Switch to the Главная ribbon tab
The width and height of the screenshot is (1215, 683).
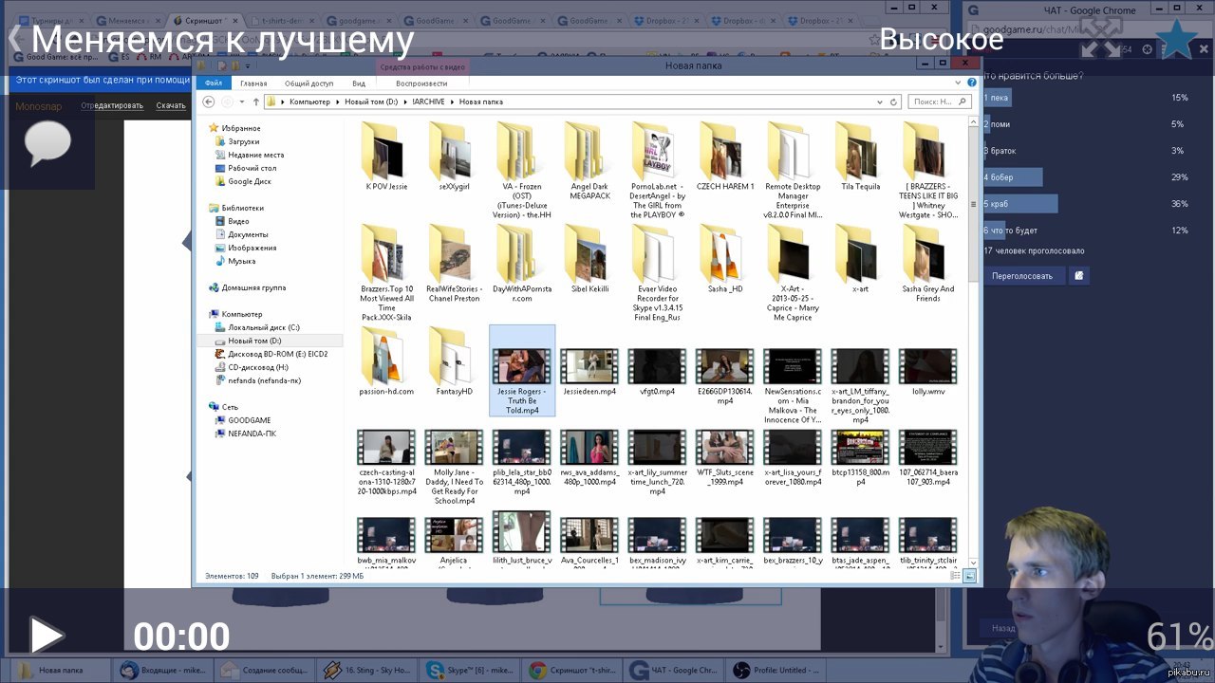coord(253,83)
